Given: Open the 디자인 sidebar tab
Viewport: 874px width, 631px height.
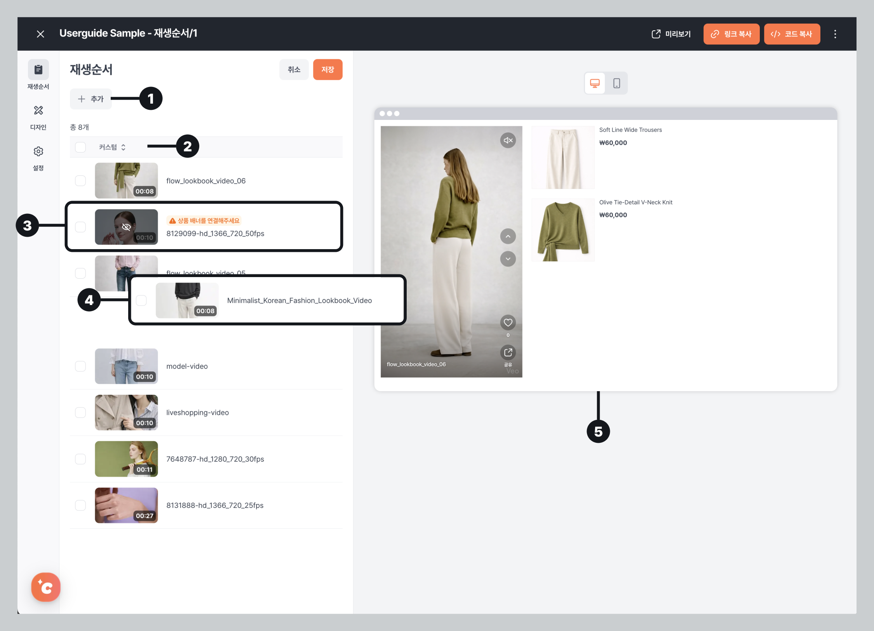Looking at the screenshot, I should point(38,117).
